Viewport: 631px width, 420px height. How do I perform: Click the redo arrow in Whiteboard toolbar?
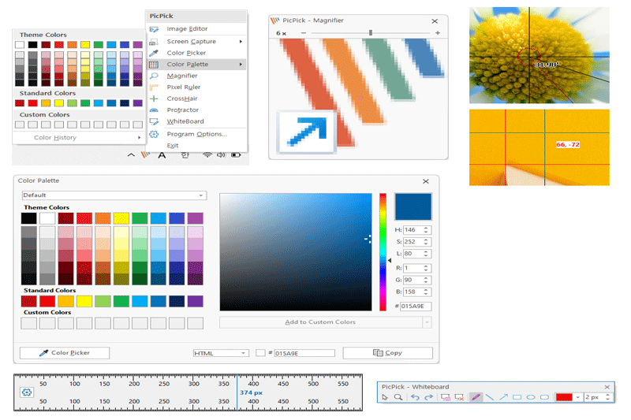click(x=428, y=397)
